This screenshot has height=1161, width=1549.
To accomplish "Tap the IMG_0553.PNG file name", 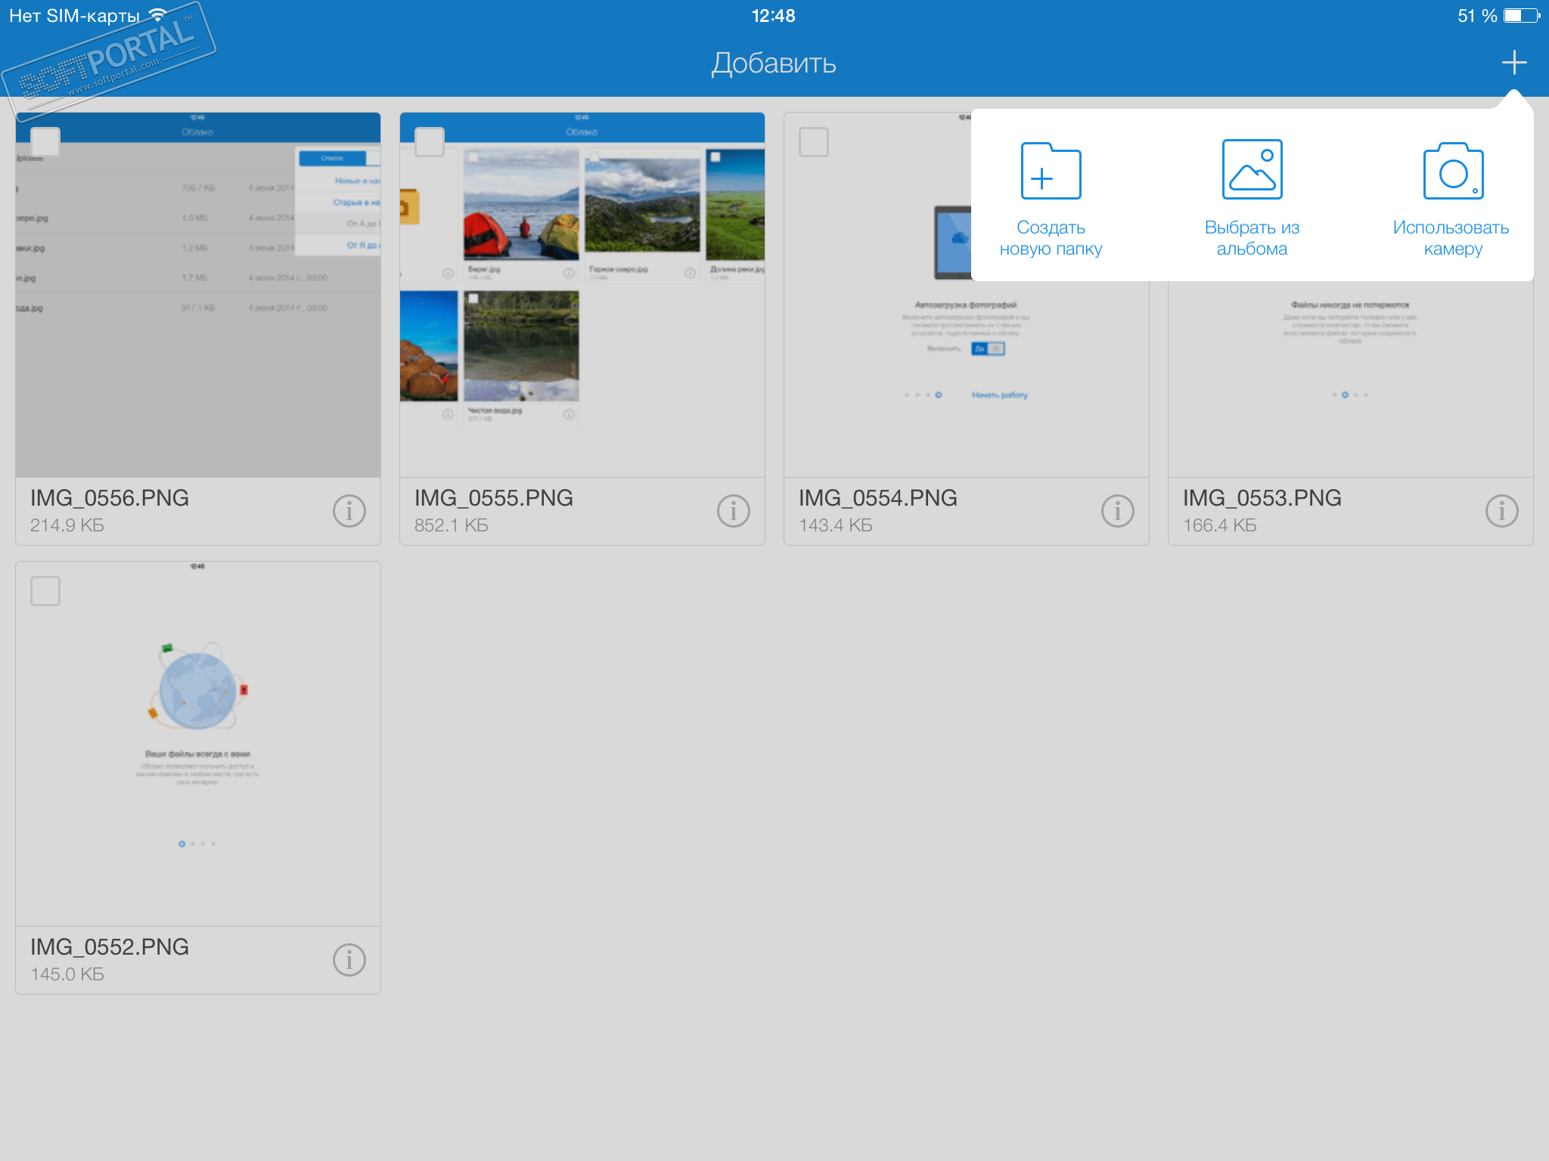I will click(1262, 498).
